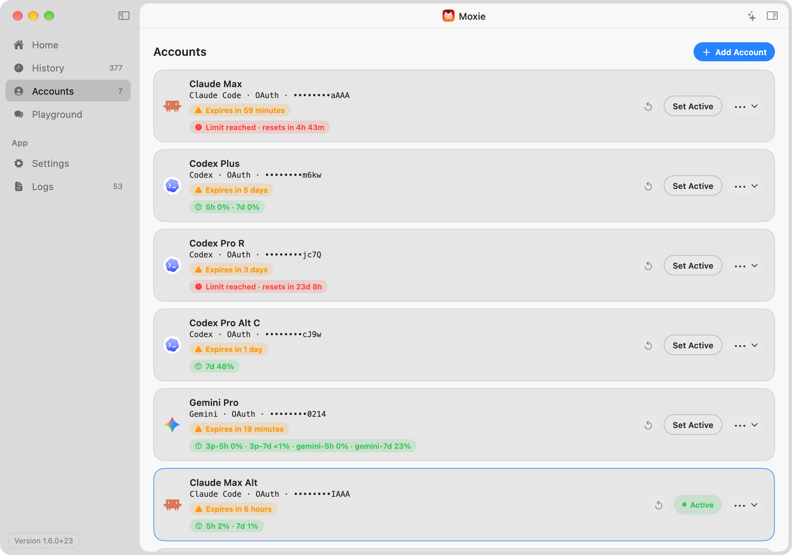Click '7d 48%' usage badge
The image size is (792, 555).
tap(214, 366)
